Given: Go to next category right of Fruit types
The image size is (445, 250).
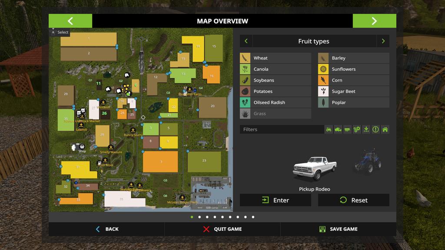Looking at the screenshot, I should (383, 41).
